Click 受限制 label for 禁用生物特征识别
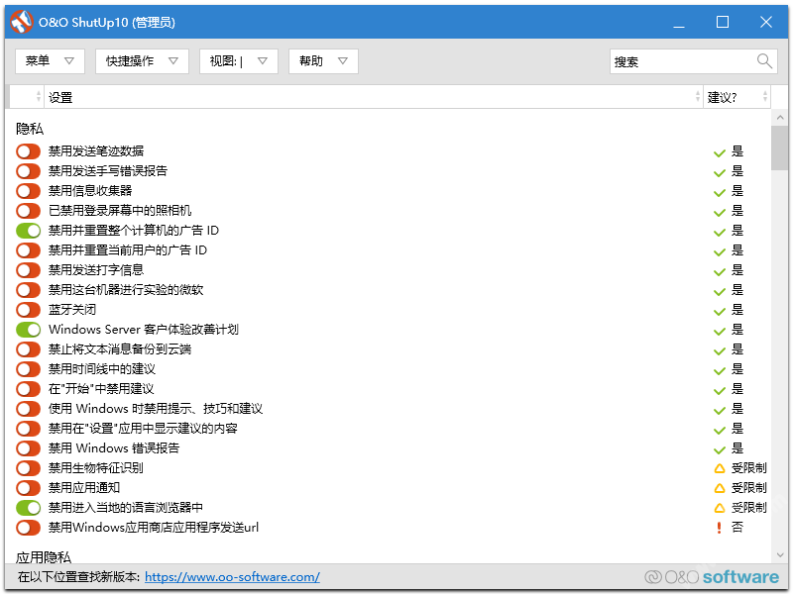Screen dimensions: 793x594 tap(749, 467)
